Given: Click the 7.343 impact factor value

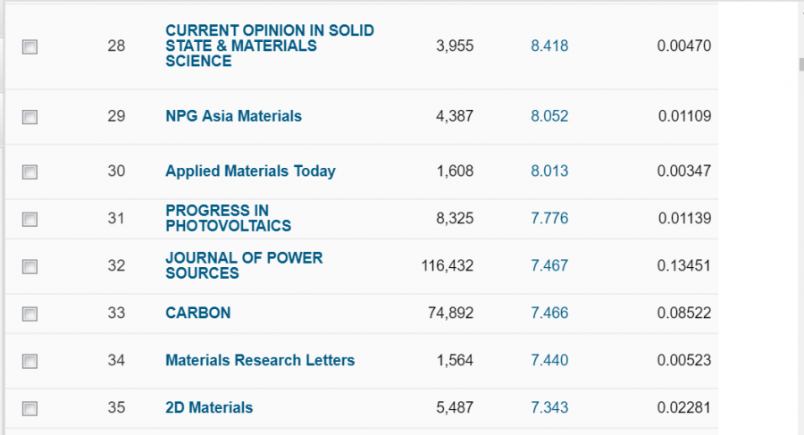Looking at the screenshot, I should 549,407.
